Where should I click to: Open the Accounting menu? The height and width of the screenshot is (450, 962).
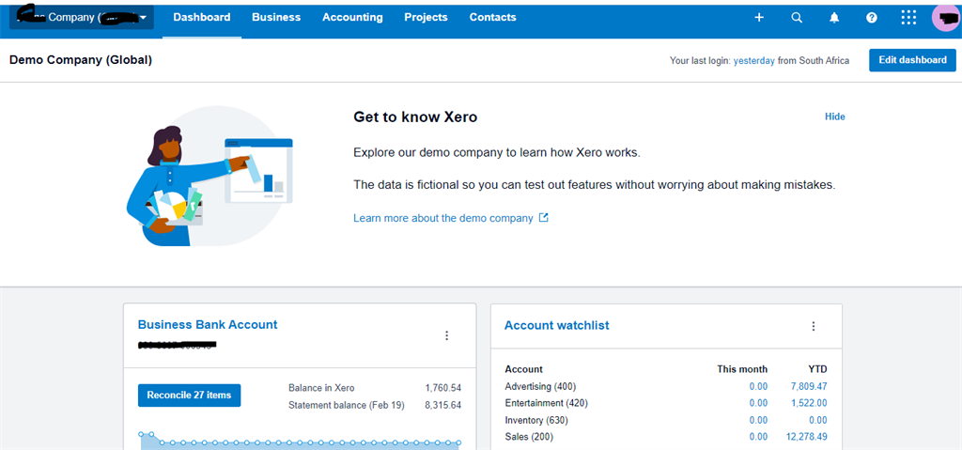click(352, 18)
